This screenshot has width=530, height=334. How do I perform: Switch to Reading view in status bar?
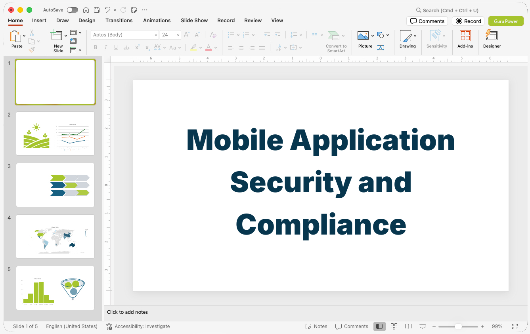408,326
